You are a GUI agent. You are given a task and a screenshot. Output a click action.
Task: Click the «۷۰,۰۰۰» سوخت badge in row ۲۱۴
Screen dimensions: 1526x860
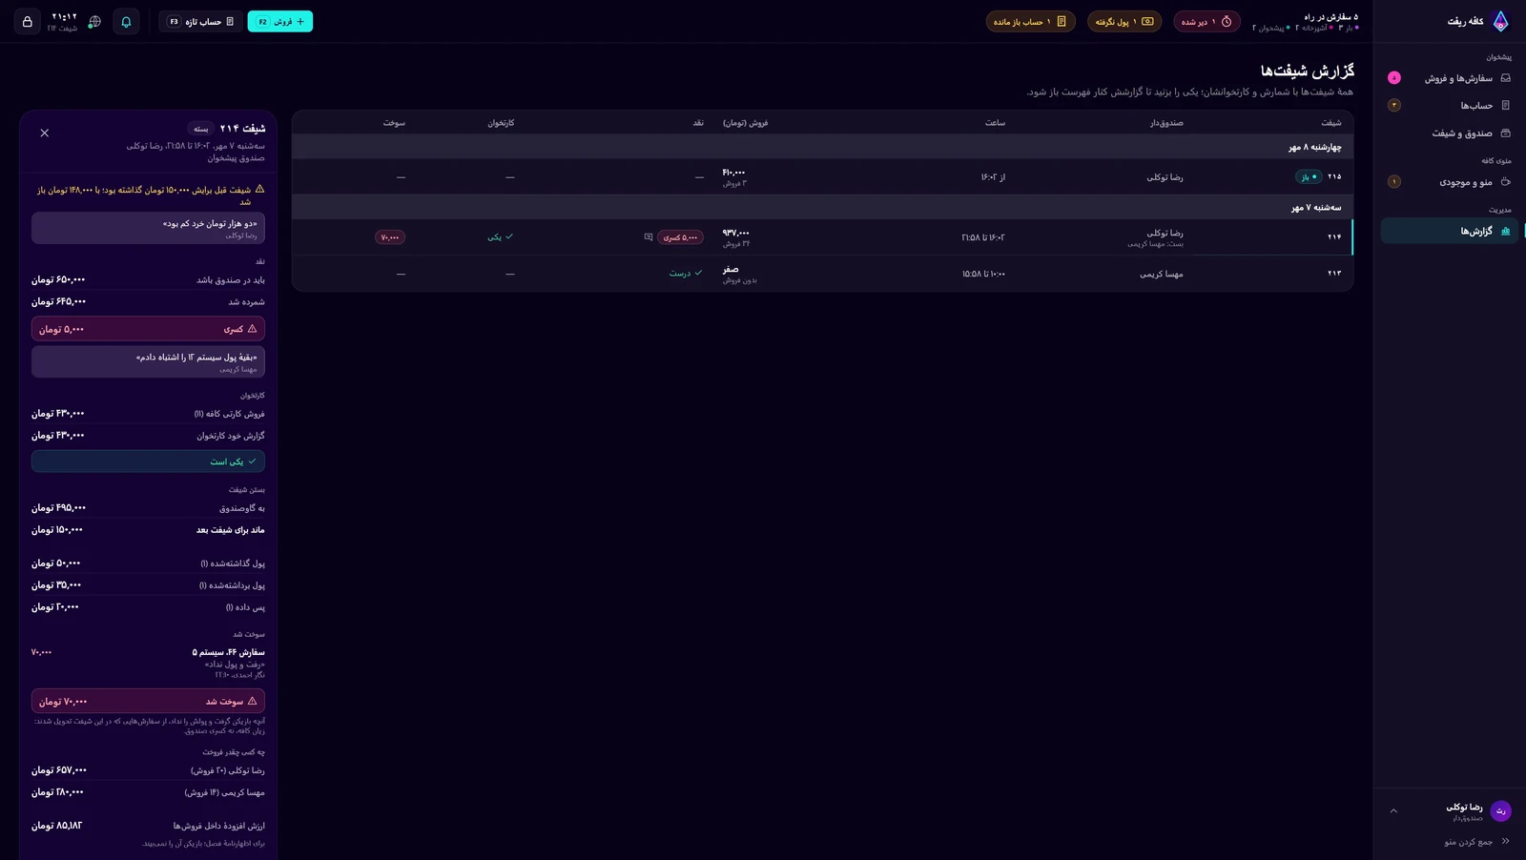(390, 237)
